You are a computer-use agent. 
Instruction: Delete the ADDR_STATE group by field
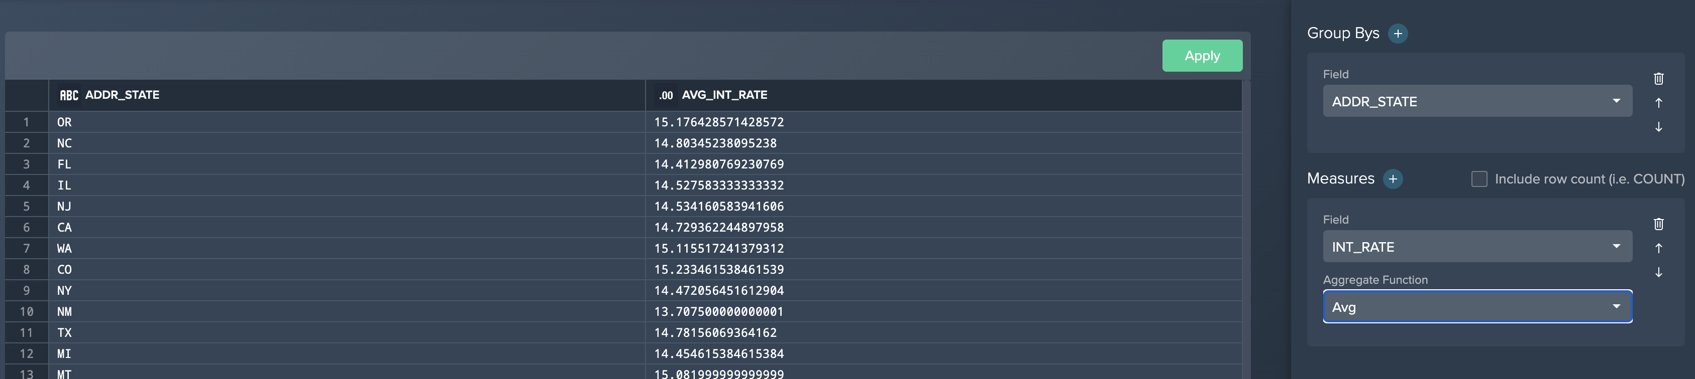[x=1658, y=79]
